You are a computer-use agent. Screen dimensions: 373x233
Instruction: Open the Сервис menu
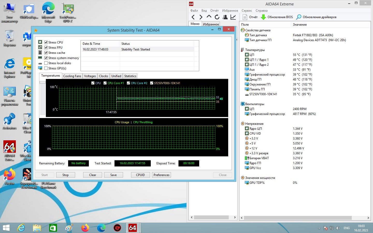click(247, 11)
